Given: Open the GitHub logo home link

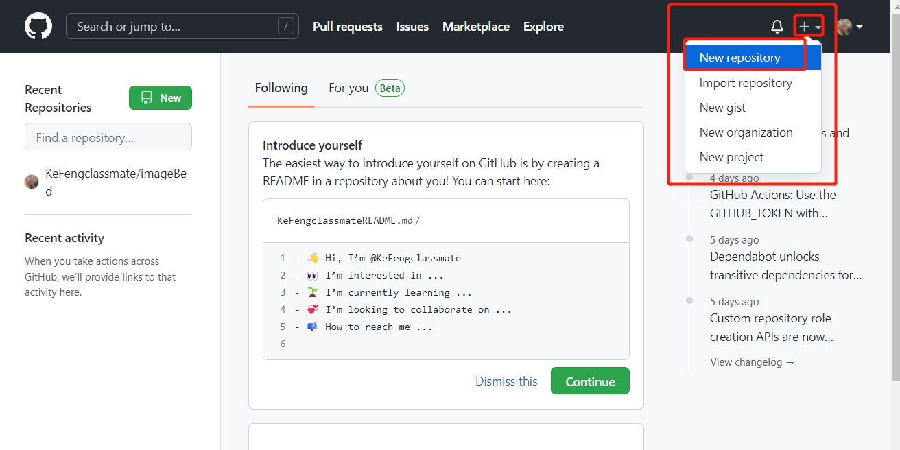Looking at the screenshot, I should point(38,27).
